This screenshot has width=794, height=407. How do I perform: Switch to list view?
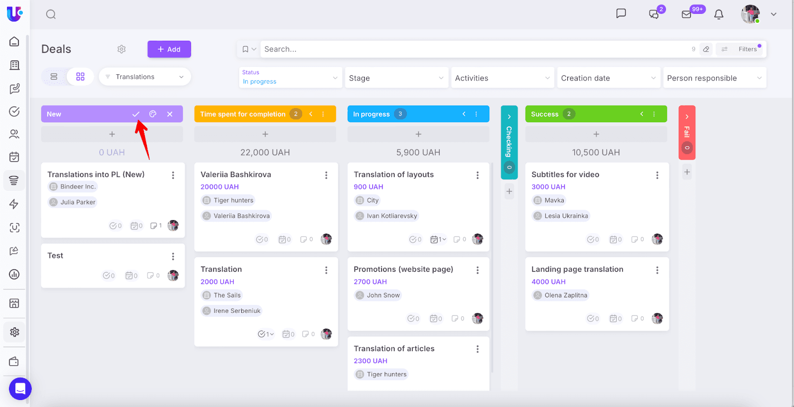(x=54, y=77)
